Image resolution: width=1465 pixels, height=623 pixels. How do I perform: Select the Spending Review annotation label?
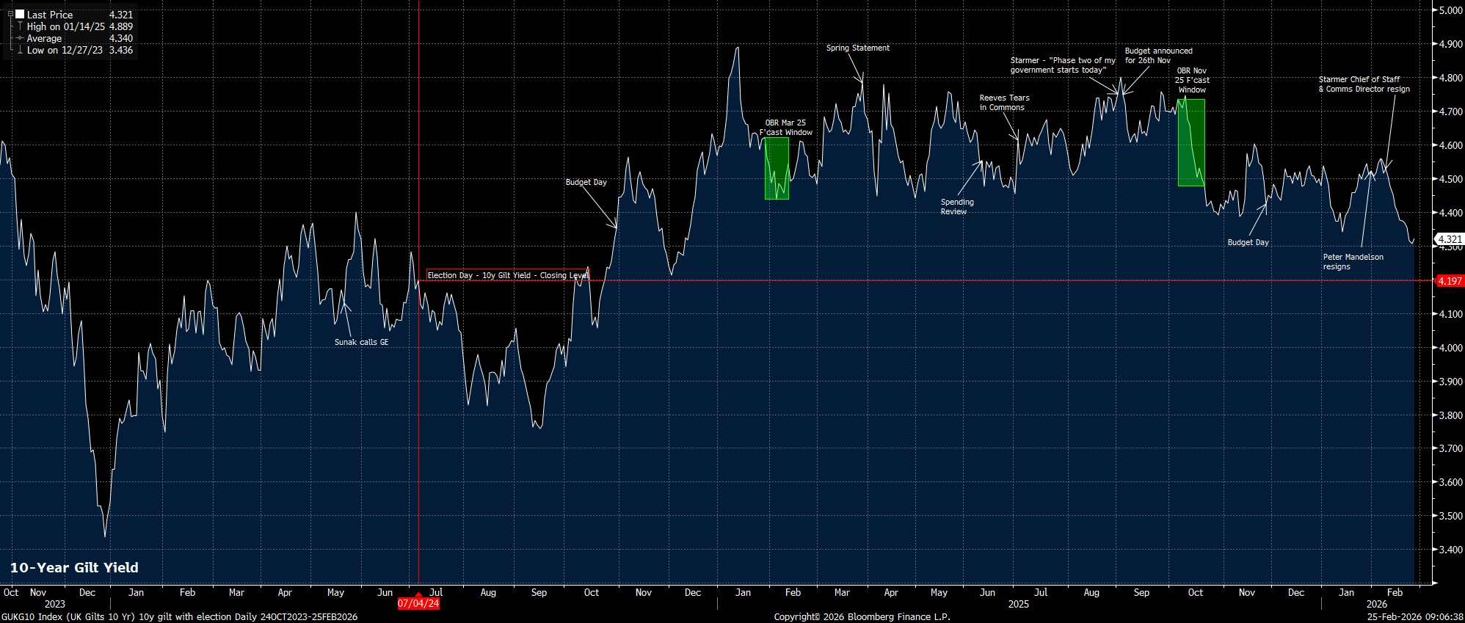tap(957, 207)
